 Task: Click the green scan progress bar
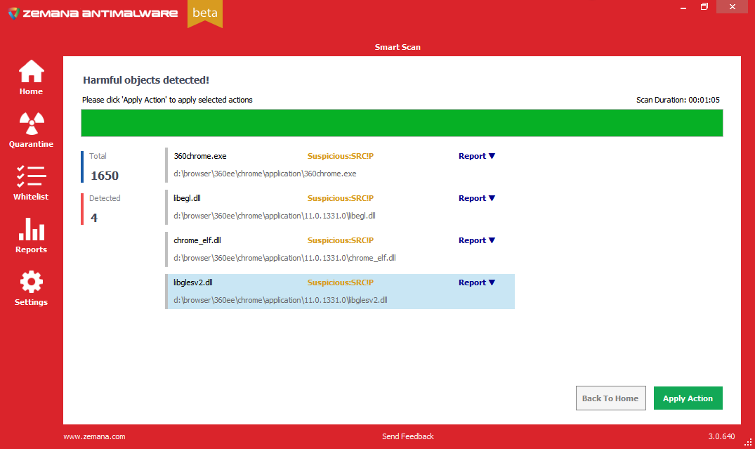tap(402, 123)
